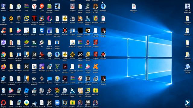This screenshot has width=193, height=108.
Task: Launch the PlayGames PG shortcut
Action: click(x=88, y=31)
